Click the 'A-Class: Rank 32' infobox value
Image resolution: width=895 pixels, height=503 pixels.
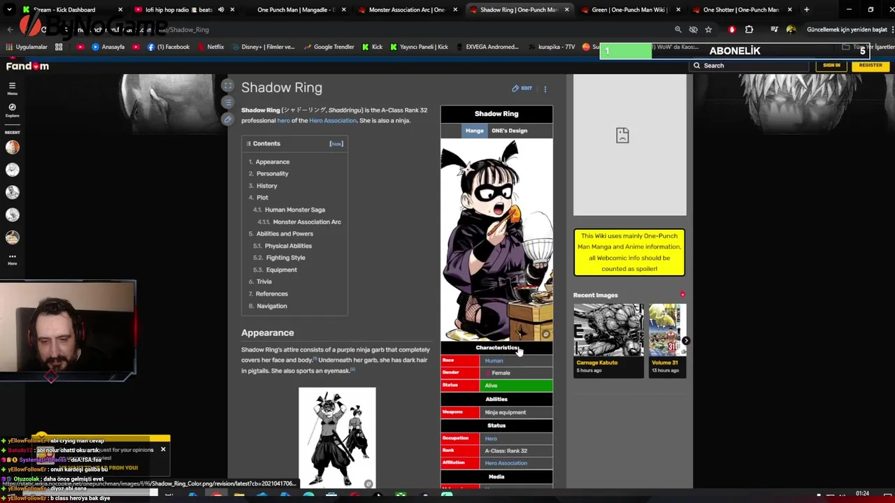click(x=506, y=451)
